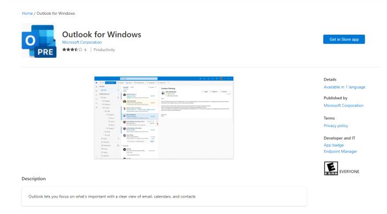Click the Details heading in the sidebar

tap(330, 79)
